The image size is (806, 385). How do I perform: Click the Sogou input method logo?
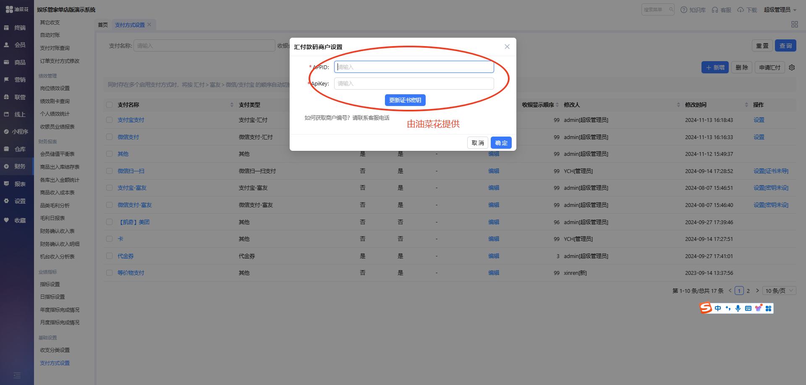[x=706, y=308]
